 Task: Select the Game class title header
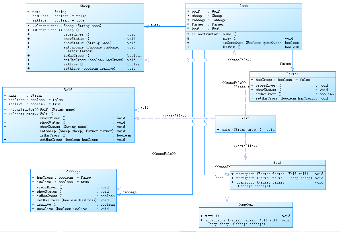243,6
